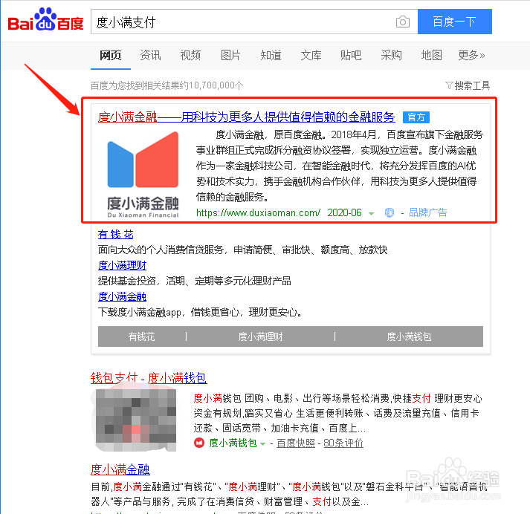The image size is (530, 514).
Task: Click the https://www.duxiaoman.com/ URL
Action: pyautogui.click(x=258, y=212)
